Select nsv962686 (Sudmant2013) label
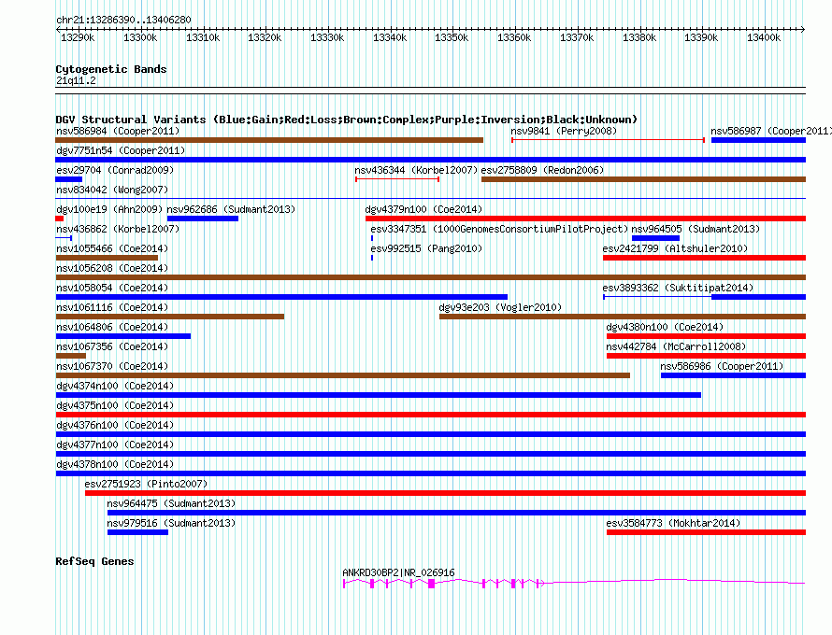 coord(231,209)
